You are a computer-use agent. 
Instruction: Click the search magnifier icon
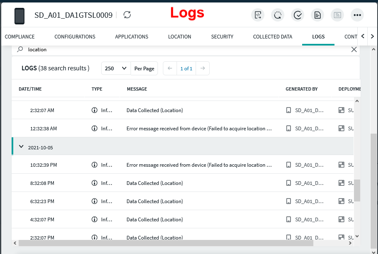click(x=20, y=49)
